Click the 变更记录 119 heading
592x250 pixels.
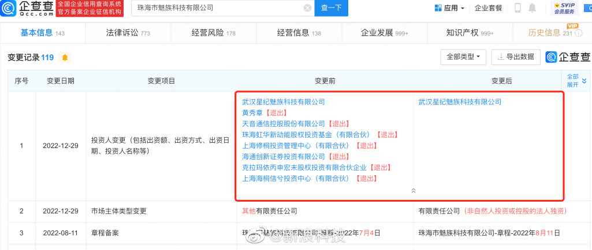click(31, 58)
